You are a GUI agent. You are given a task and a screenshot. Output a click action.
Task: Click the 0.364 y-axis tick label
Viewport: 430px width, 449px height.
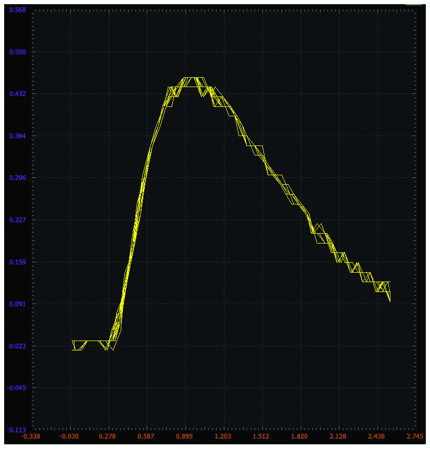[x=18, y=136]
